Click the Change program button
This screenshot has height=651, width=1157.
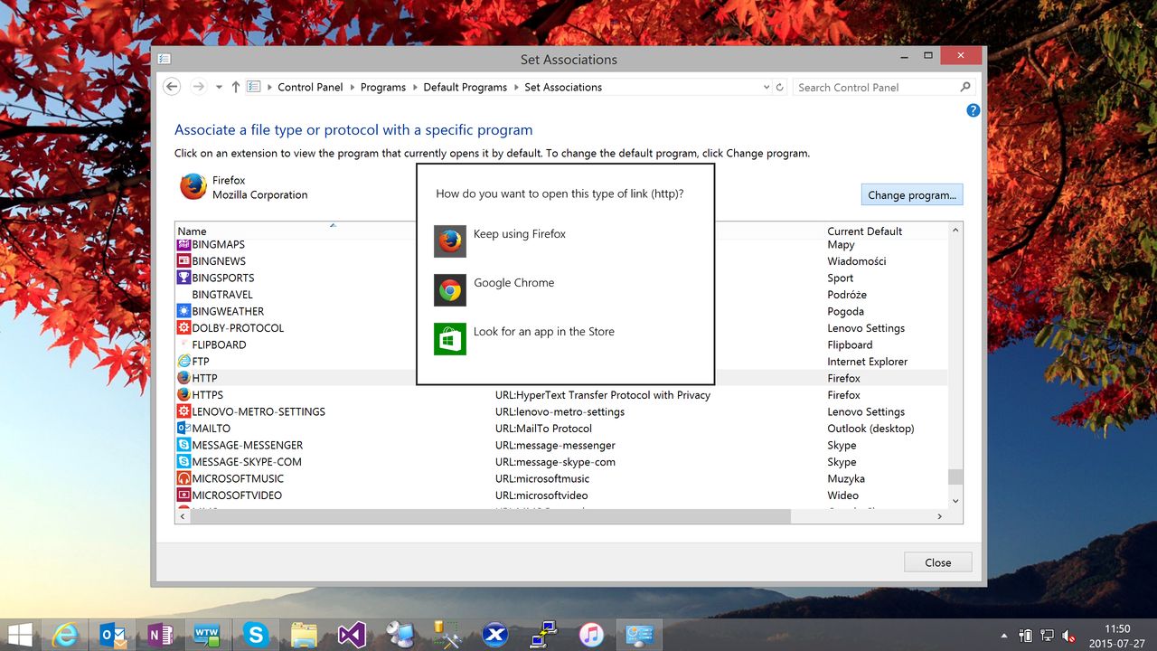(x=912, y=194)
